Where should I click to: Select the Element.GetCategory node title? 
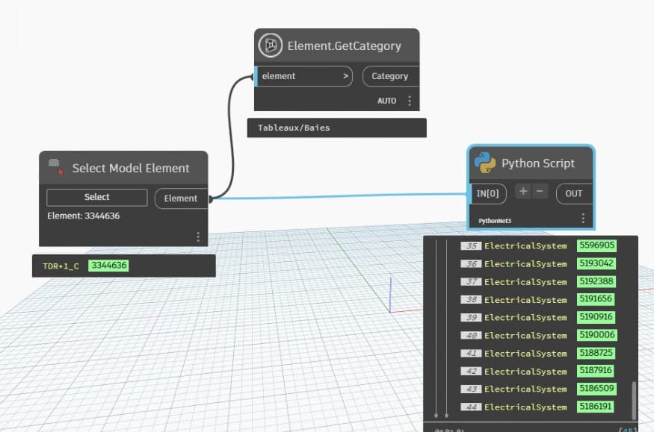tap(344, 46)
